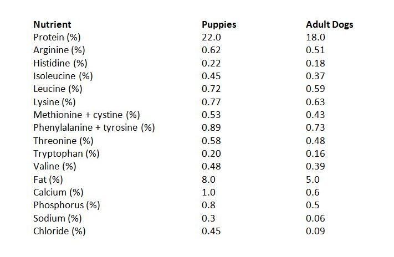
Task: Select Methionine + cystine (%) label
Action: 86,115
